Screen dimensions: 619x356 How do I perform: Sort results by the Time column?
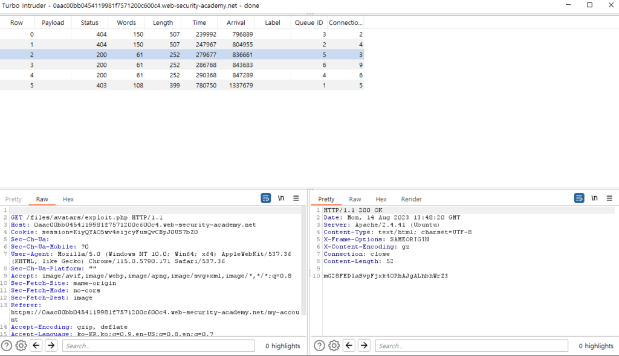[199, 22]
